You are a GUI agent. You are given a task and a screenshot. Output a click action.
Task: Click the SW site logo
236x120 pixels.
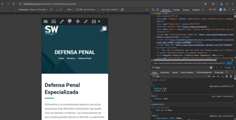click(x=51, y=30)
